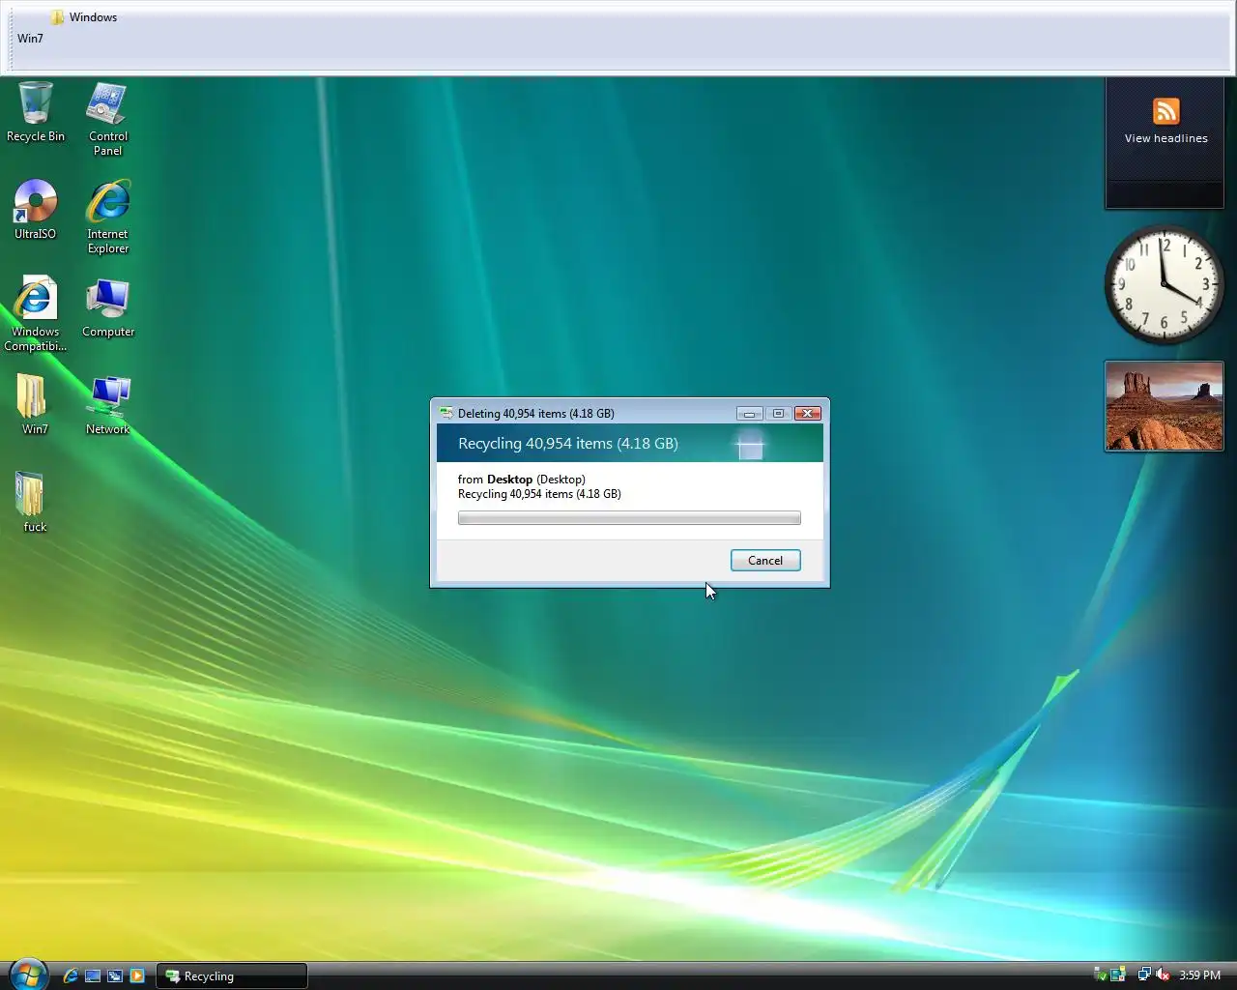Click the Win7 text in the top bar
This screenshot has height=990, width=1237.
coord(30,39)
